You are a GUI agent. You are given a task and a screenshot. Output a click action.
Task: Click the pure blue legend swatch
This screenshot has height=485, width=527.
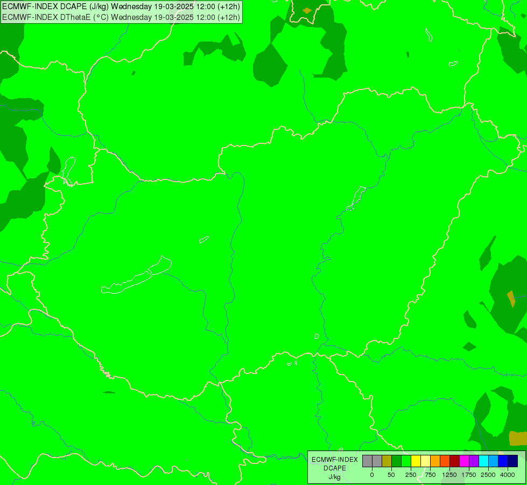503,461
